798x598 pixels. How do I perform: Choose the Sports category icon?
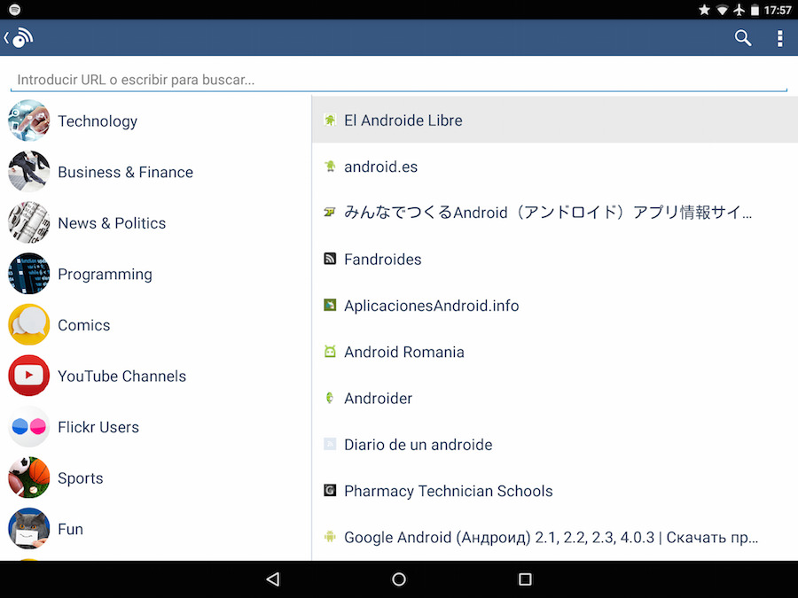[29, 478]
